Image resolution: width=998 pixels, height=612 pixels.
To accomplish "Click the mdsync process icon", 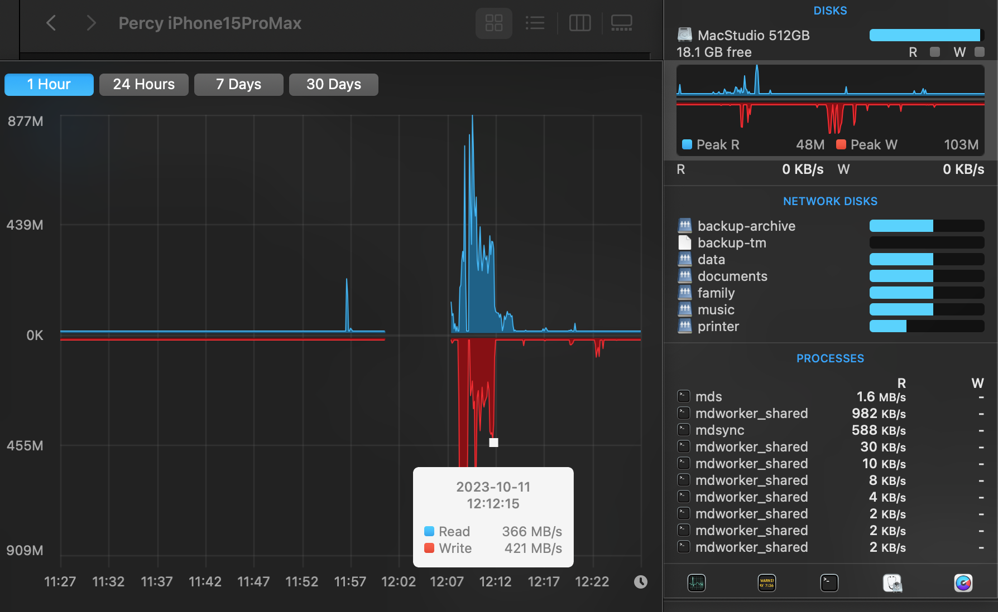I will coord(684,430).
